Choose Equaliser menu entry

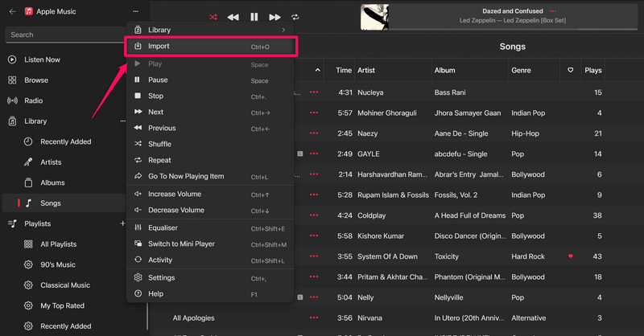click(x=163, y=227)
